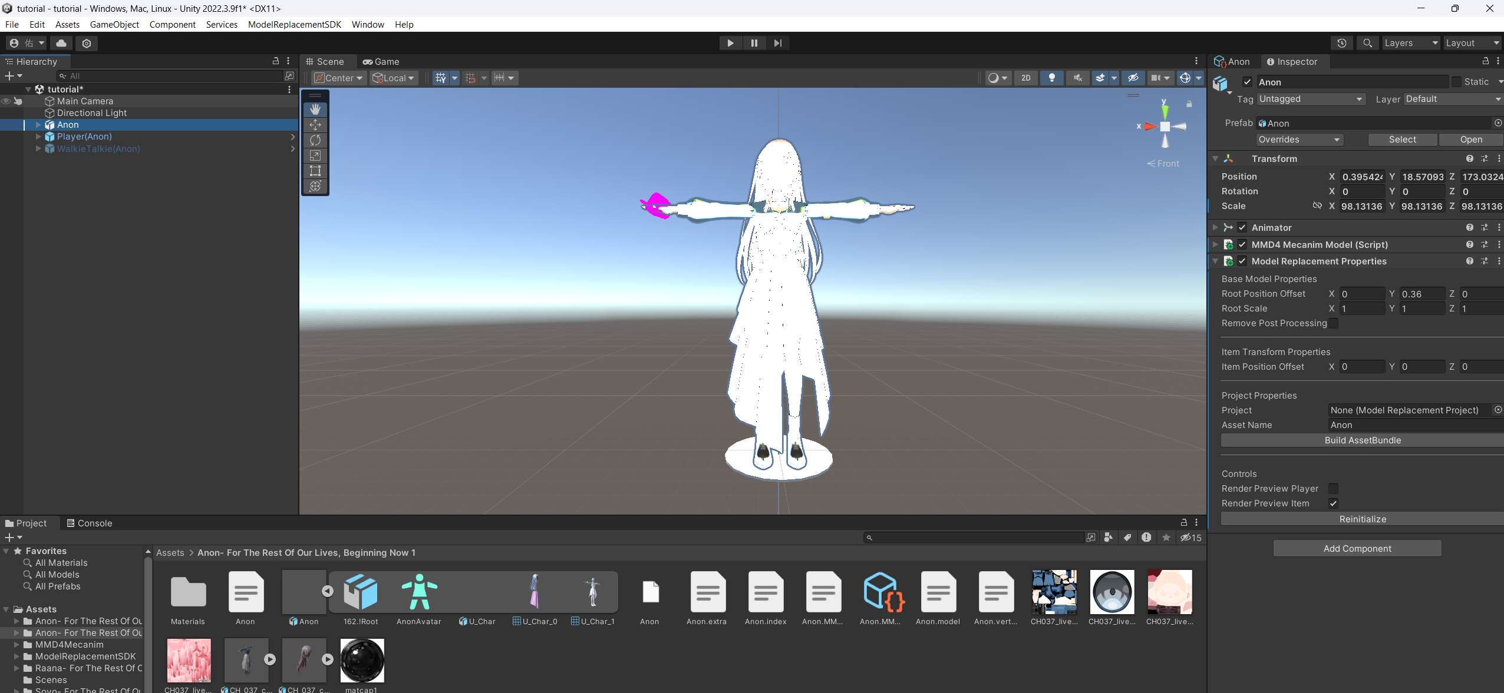The height and width of the screenshot is (693, 1504).
Task: Select the Rect tool in scene toolbar
Action: [315, 171]
